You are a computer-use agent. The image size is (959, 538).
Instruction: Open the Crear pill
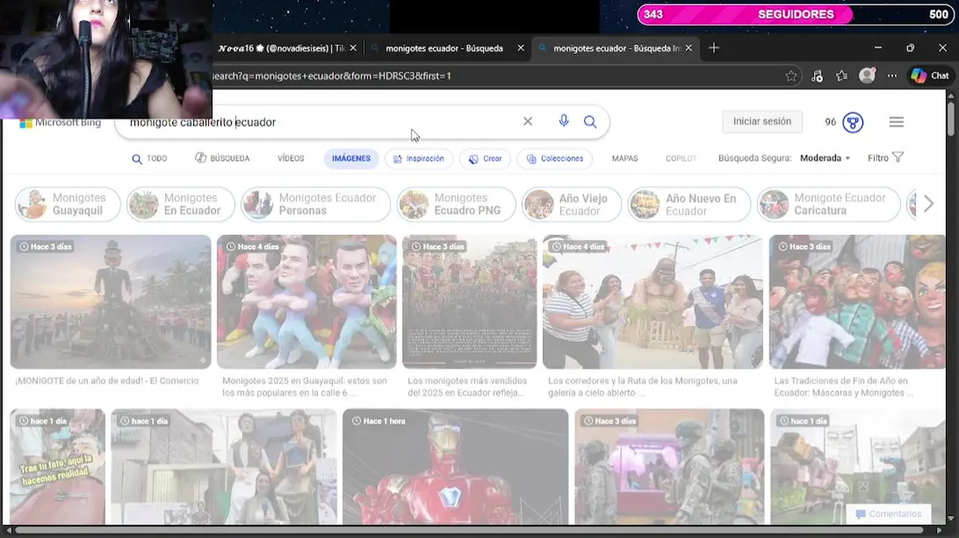coord(485,158)
